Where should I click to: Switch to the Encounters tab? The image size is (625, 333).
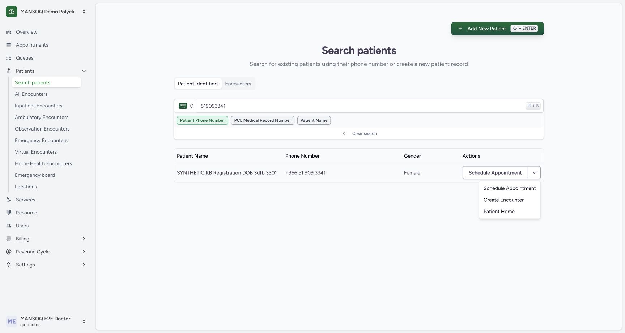click(x=238, y=84)
